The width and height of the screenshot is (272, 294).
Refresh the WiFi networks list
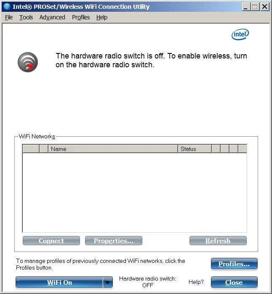pos(218,241)
